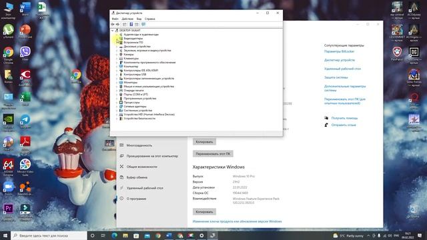Open Microsoft Edge from the taskbar
The image size is (427, 240).
114,235
